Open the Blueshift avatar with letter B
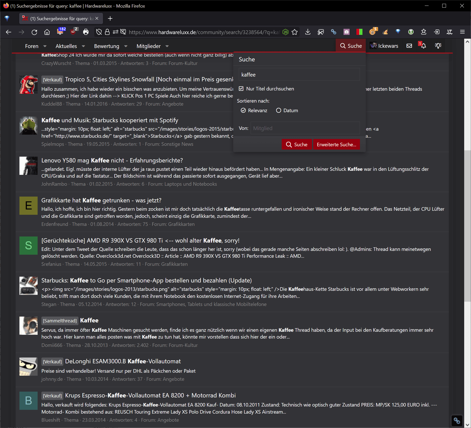Viewport: 471px width, 428px height. coord(29,401)
